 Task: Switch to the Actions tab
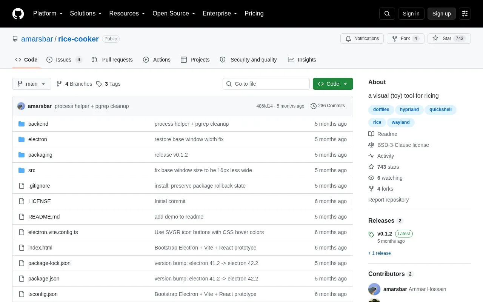(x=157, y=60)
